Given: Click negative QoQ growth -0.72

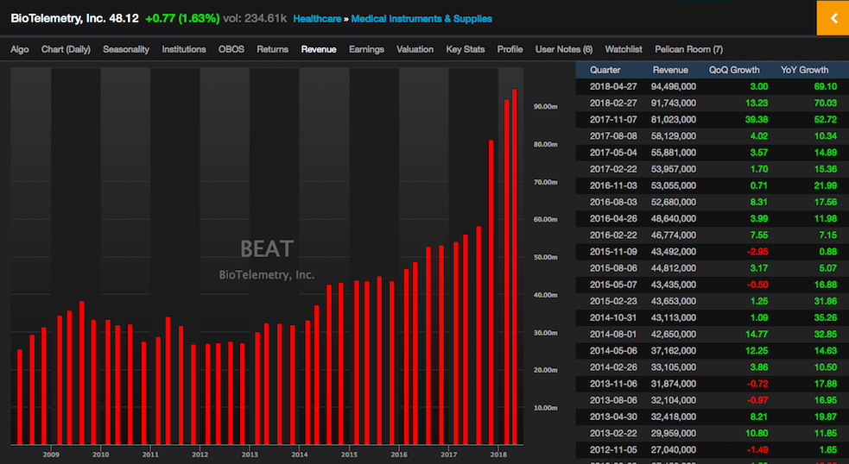Looking at the screenshot, I should click(757, 384).
